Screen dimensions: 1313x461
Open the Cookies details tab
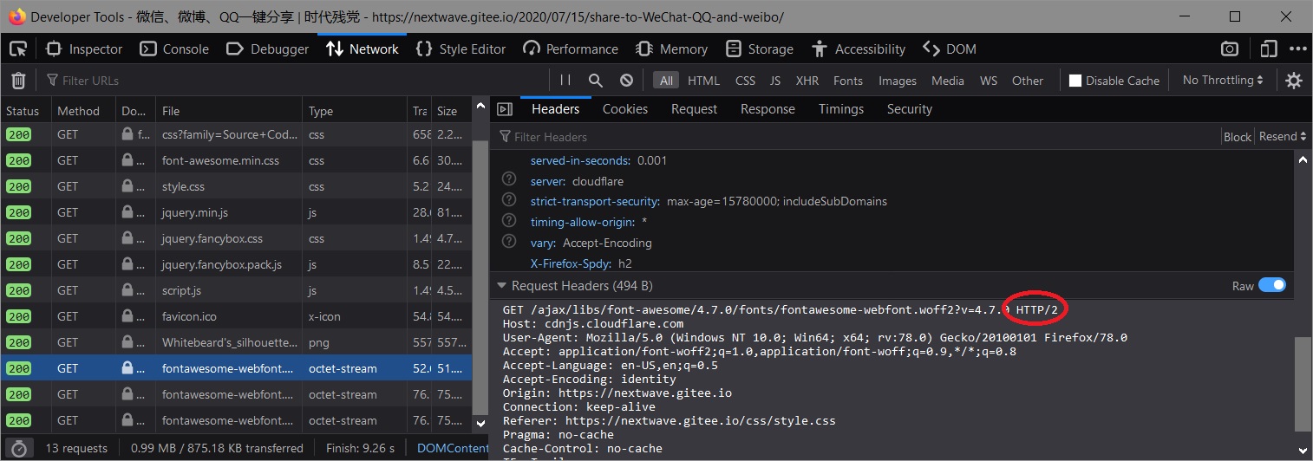click(625, 109)
